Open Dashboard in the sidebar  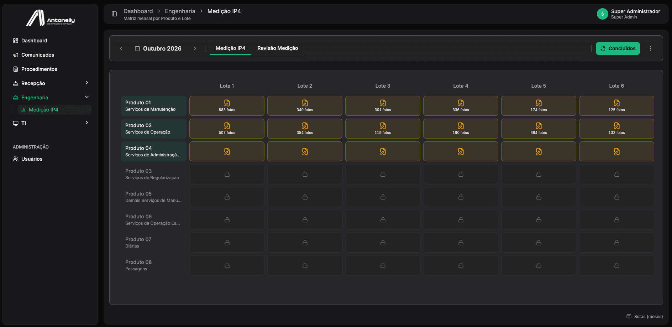coord(51,41)
